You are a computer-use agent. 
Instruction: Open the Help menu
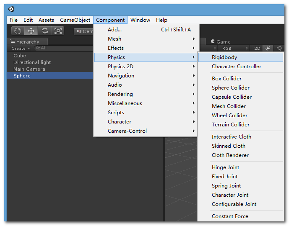click(161, 20)
